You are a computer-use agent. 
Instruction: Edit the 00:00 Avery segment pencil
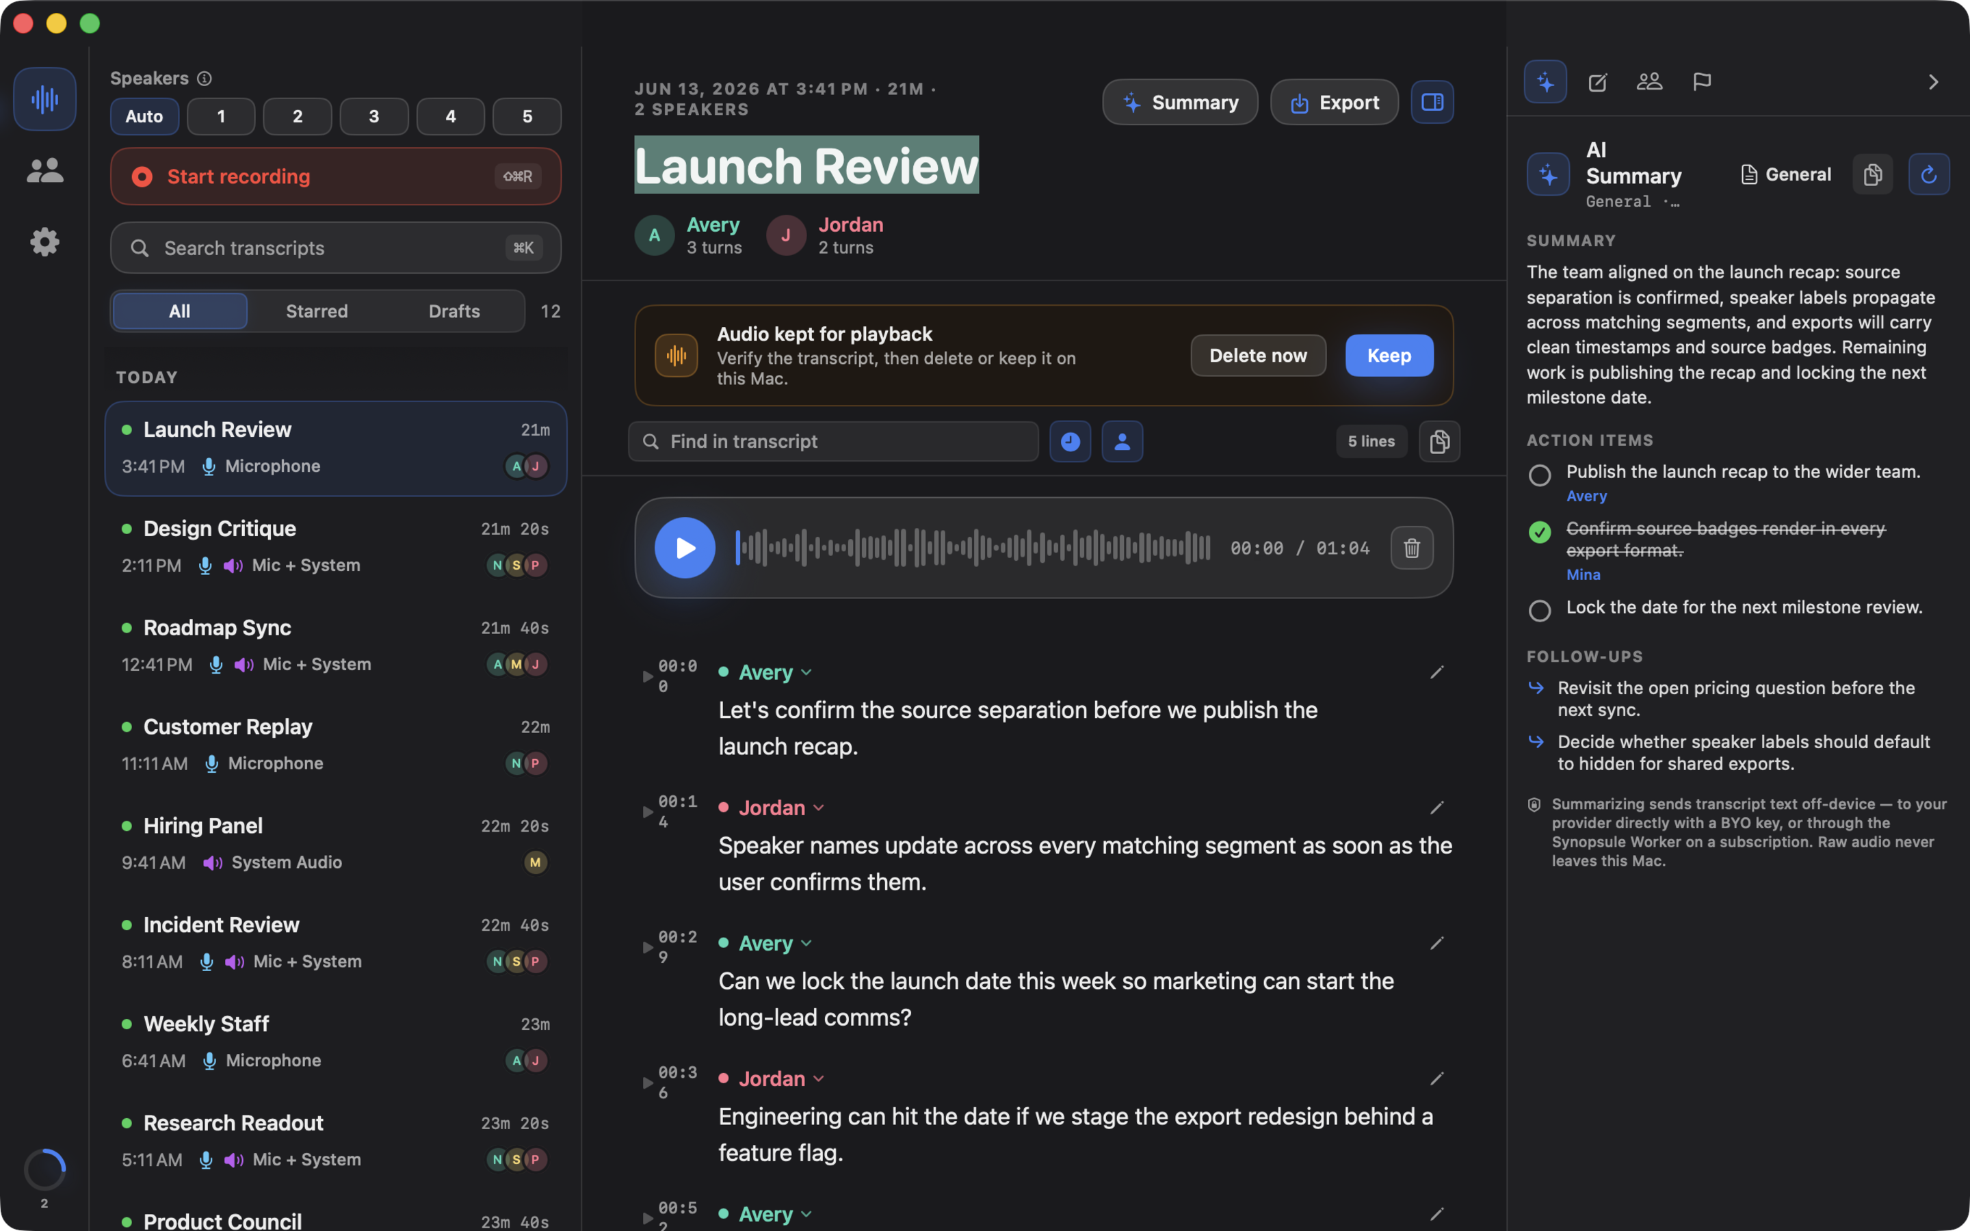[1436, 672]
